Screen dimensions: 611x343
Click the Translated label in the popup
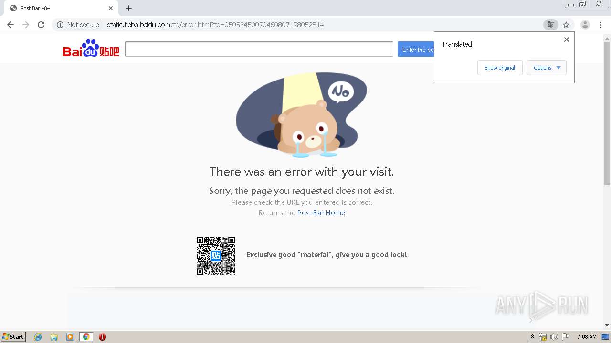pos(457,44)
